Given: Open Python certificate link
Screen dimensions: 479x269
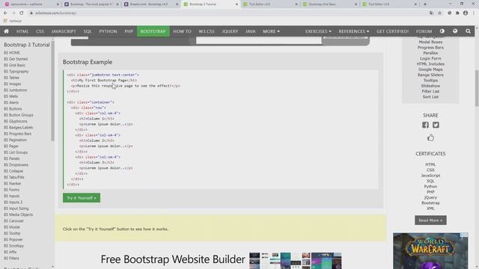Looking at the screenshot, I should coord(430,187).
